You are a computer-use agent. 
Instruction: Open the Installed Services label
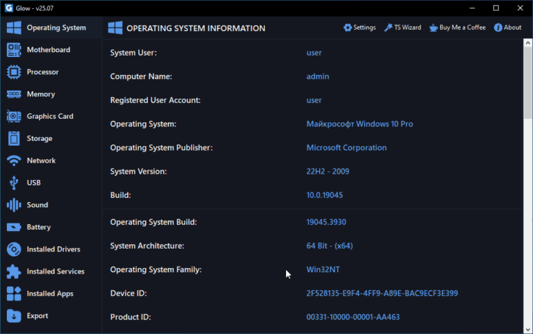click(x=56, y=272)
